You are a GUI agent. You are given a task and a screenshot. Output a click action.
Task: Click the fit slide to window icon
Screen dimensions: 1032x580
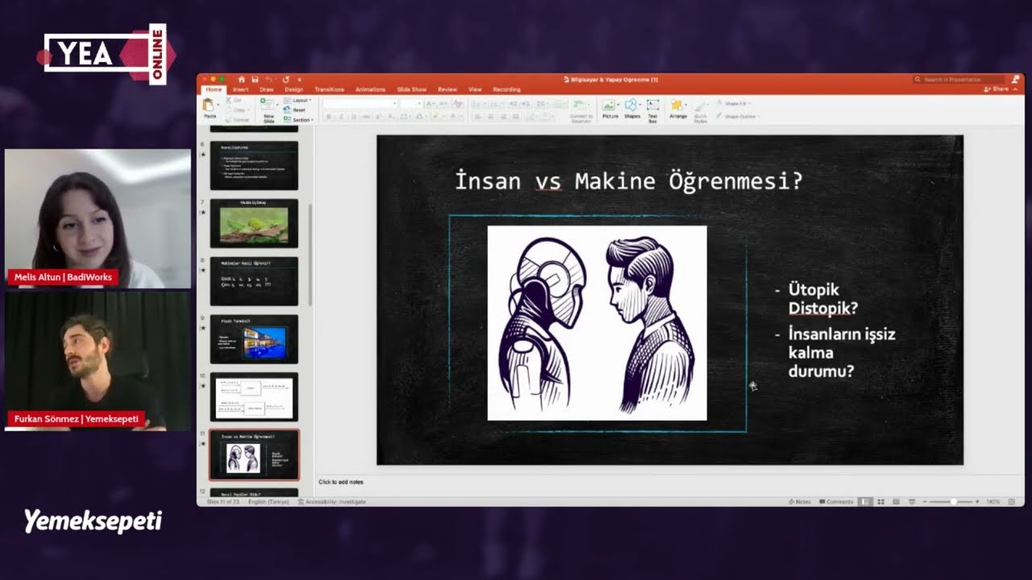coord(1012,501)
